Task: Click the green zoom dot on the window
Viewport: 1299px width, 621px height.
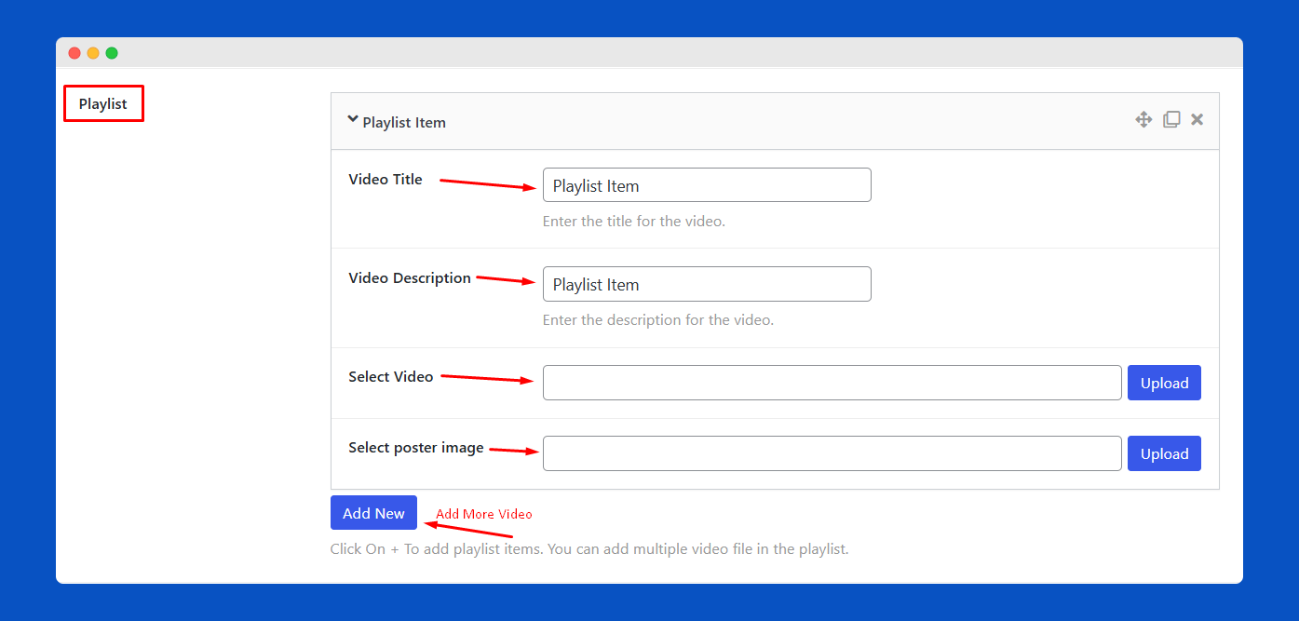Action: [x=111, y=53]
